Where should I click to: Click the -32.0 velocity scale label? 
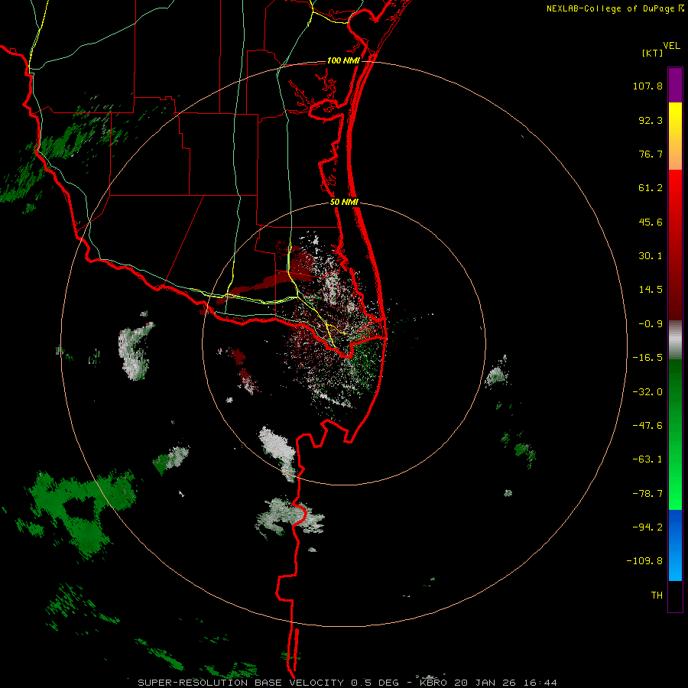click(x=647, y=392)
